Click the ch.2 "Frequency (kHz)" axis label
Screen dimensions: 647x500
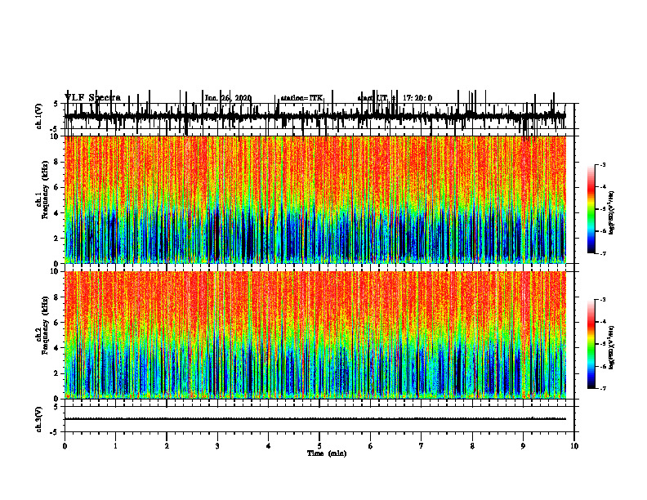point(45,325)
